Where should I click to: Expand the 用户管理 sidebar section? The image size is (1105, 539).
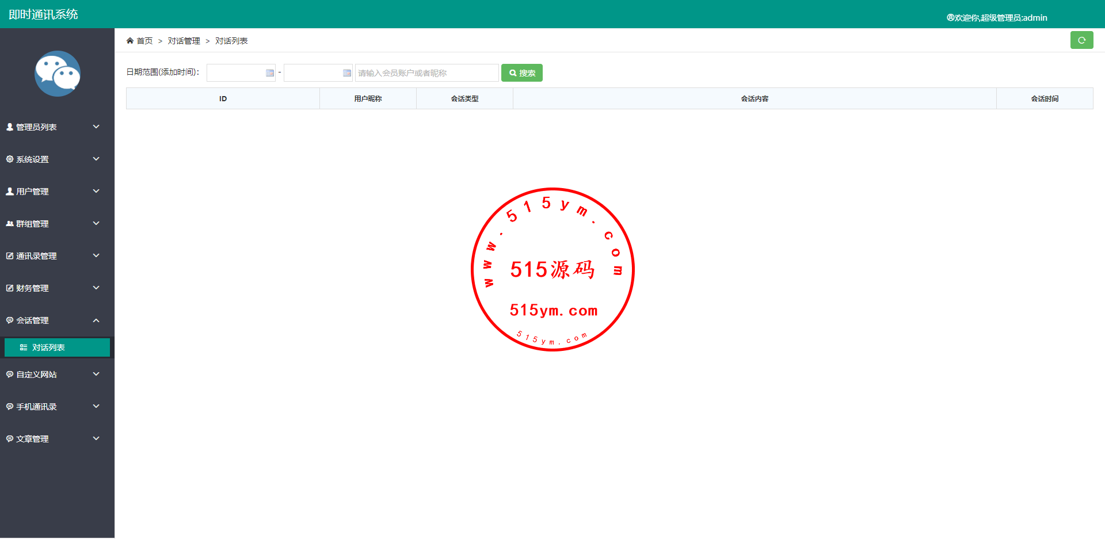point(52,192)
